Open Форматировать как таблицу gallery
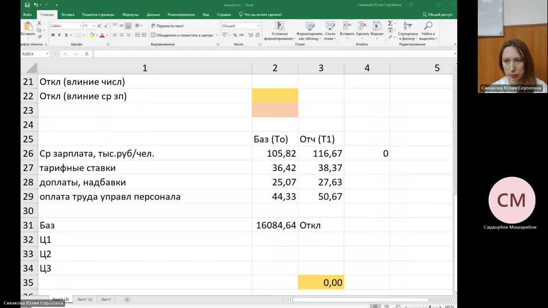Viewport: 548px width, 308px height. [309, 31]
